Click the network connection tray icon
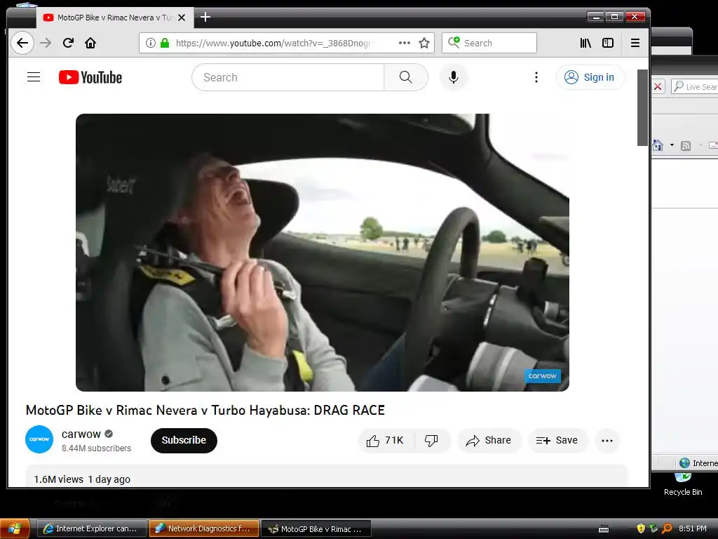 [654, 528]
